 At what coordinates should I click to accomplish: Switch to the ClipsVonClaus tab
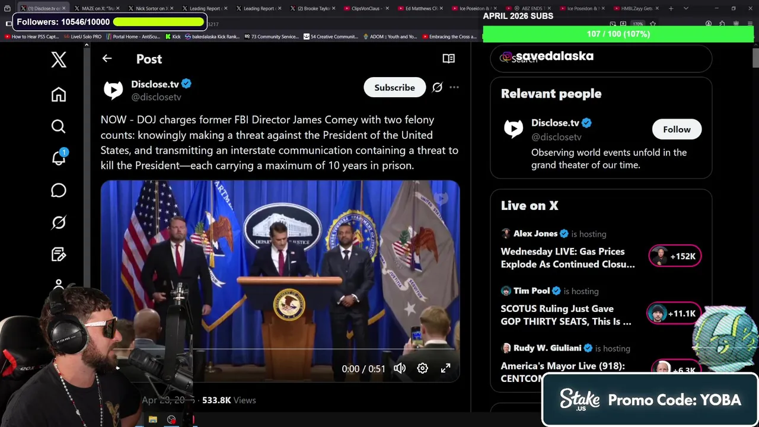point(366,8)
